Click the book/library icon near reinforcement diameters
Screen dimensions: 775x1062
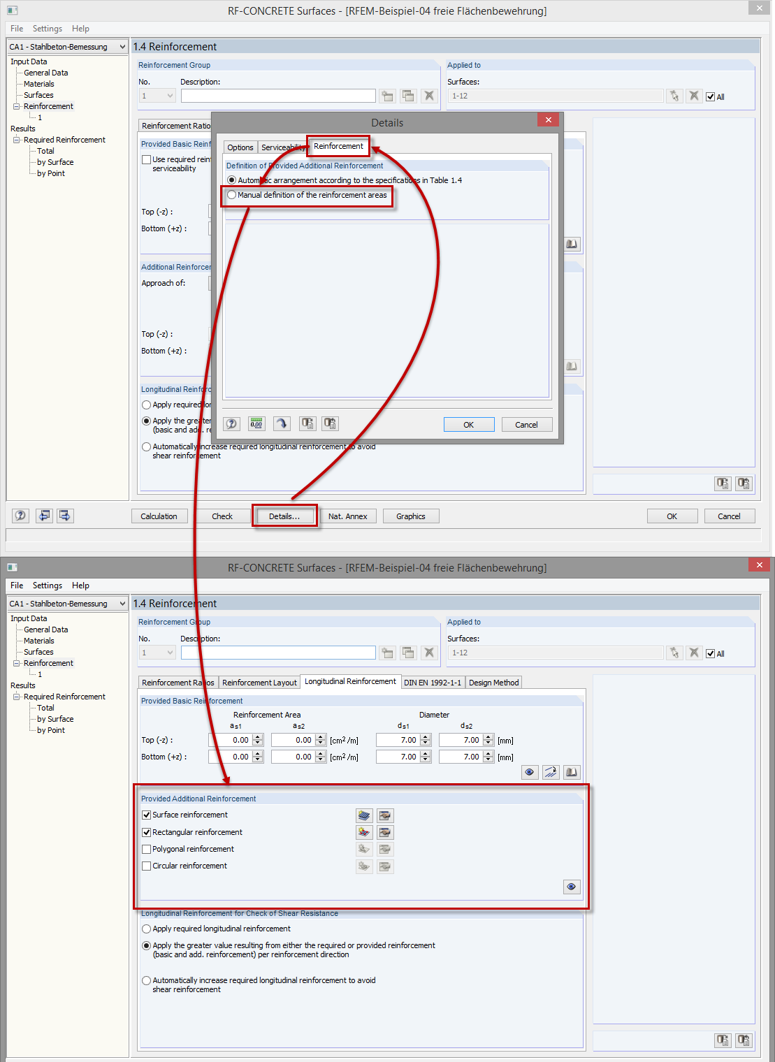(x=572, y=772)
